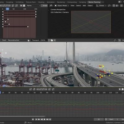Screen dimensions: 124x124
Task: Jump to the end frame of playback
Action: pyautogui.click(x=50, y=119)
